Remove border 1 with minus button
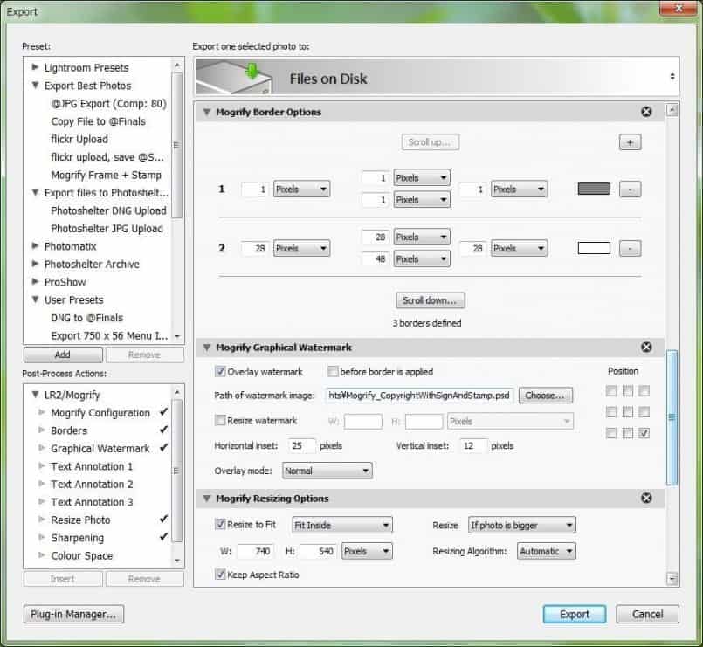This screenshot has height=647, width=703. [x=630, y=189]
